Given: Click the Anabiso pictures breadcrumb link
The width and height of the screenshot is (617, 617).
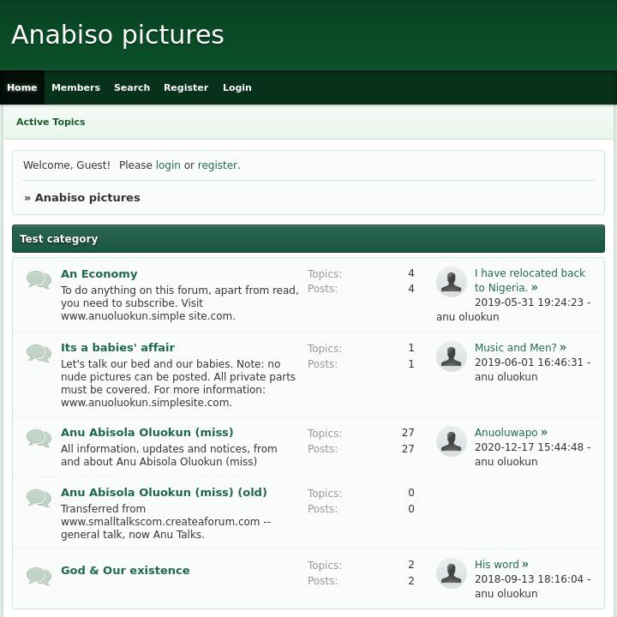Looking at the screenshot, I should coord(87,198).
